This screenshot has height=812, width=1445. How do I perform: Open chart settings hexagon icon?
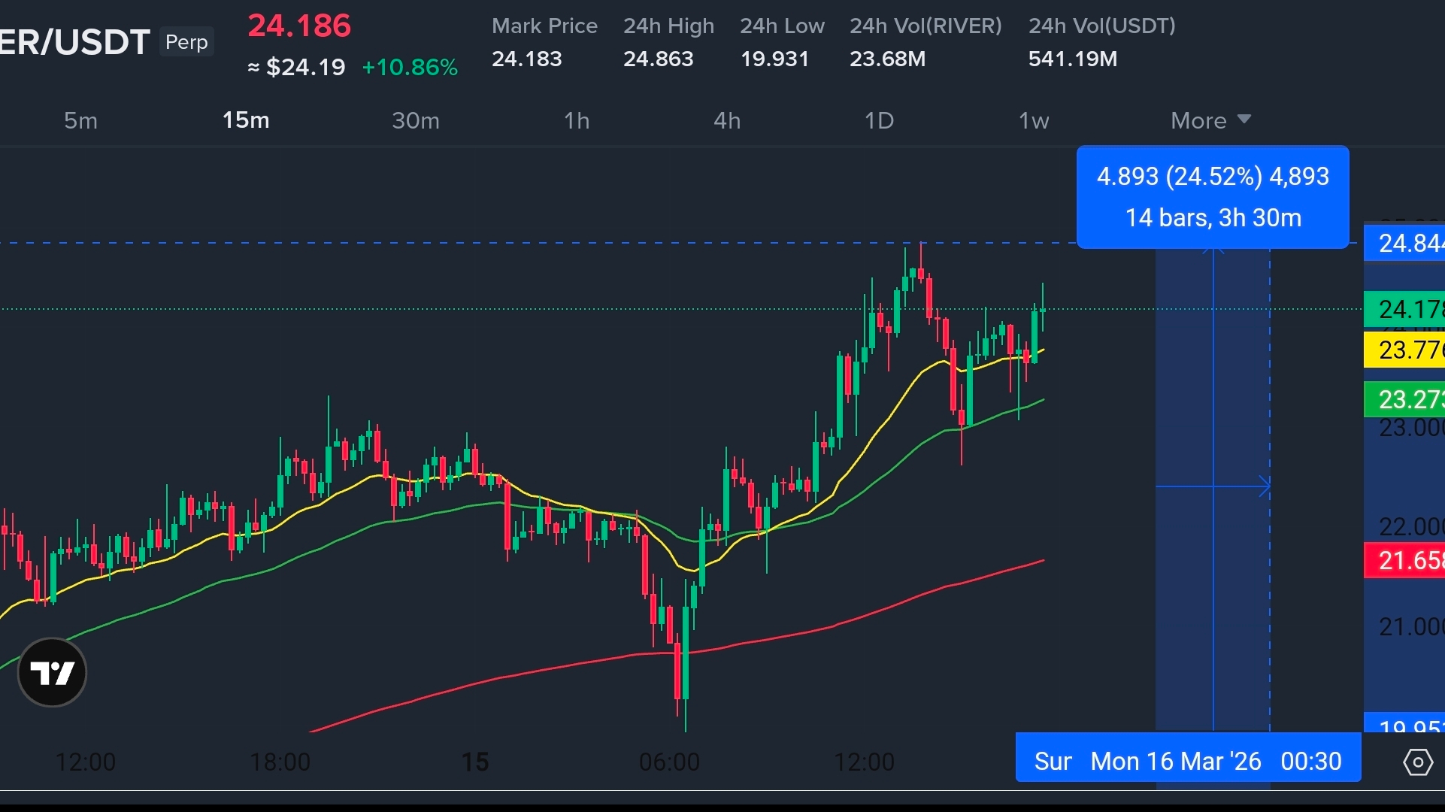[x=1417, y=762]
